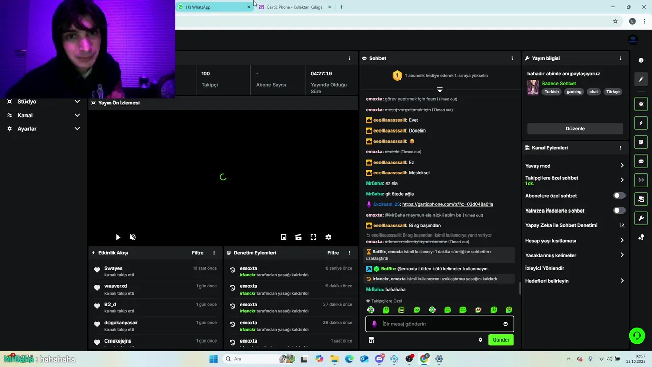Toggle Abonelere özel sohbet switch
This screenshot has height=367, width=652.
[619, 195]
